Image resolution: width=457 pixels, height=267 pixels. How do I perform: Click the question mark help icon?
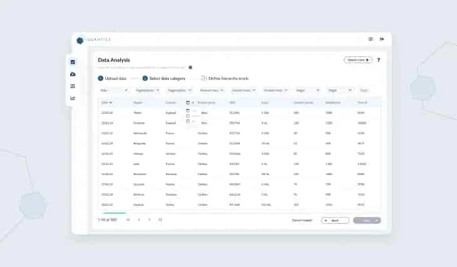(x=378, y=60)
